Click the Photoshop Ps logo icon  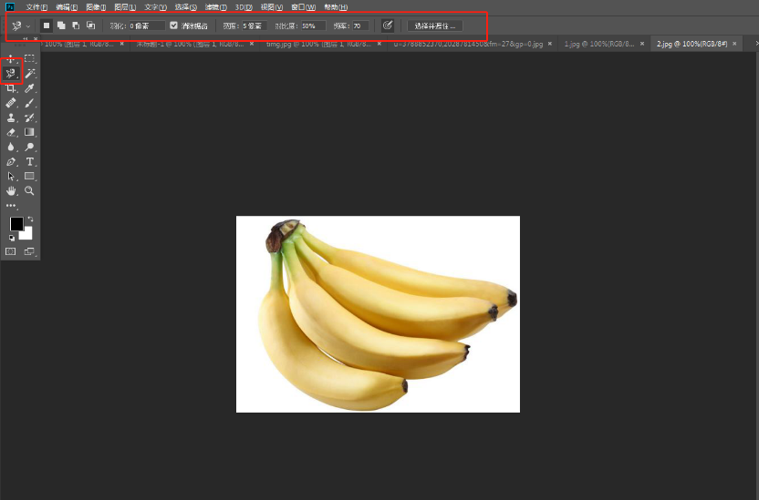point(10,6)
